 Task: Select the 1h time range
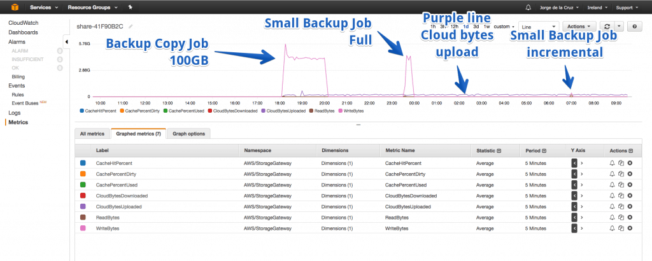[433, 26]
